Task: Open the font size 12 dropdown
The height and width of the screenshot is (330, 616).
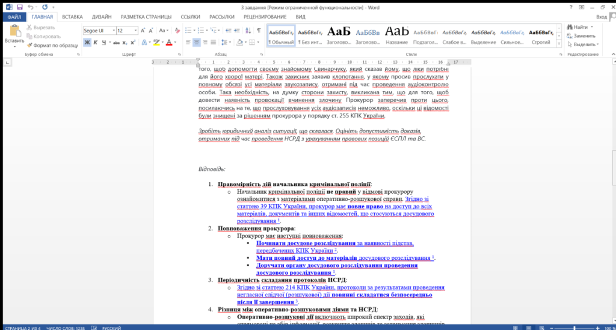Action: pyautogui.click(x=135, y=31)
